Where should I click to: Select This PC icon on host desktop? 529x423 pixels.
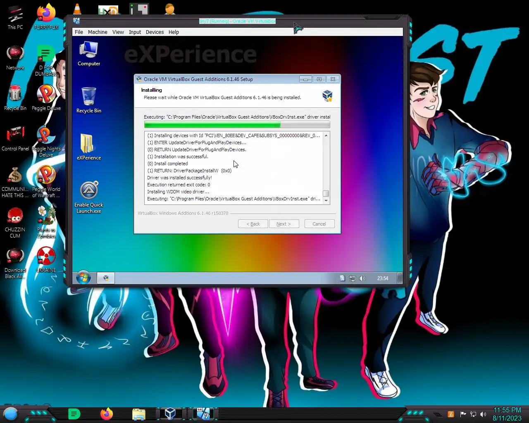[x=15, y=18]
